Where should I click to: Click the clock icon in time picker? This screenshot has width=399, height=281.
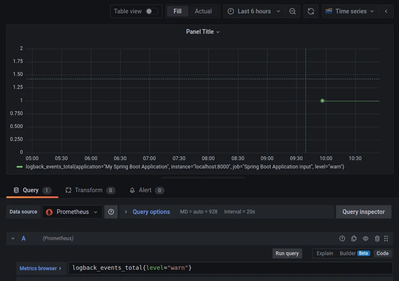pos(230,11)
